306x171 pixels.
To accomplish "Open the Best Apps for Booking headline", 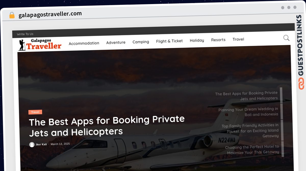I will (x=107, y=126).
